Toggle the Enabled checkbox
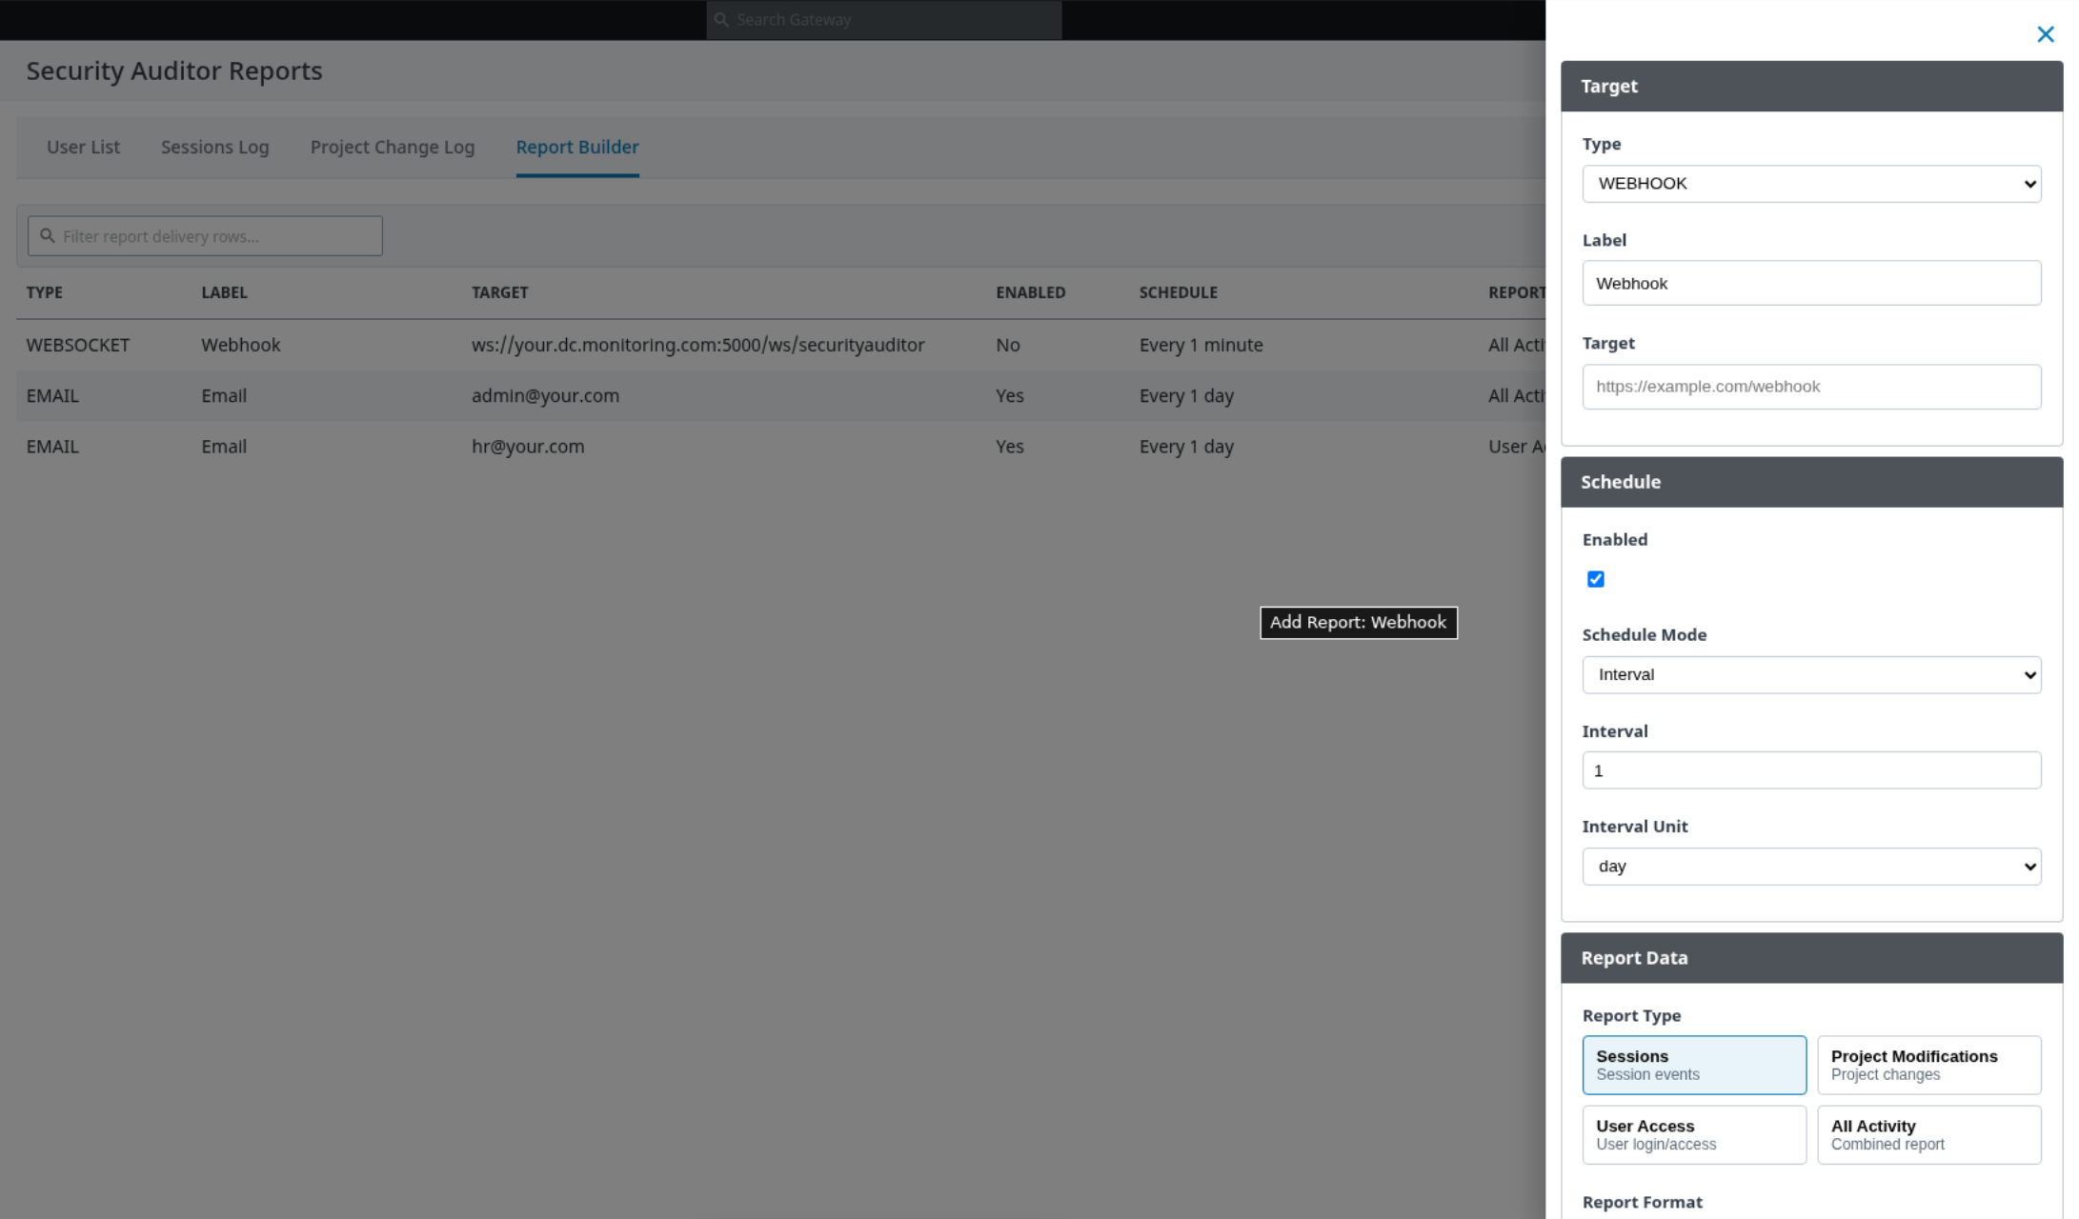This screenshot has height=1219, width=2079. (1596, 579)
